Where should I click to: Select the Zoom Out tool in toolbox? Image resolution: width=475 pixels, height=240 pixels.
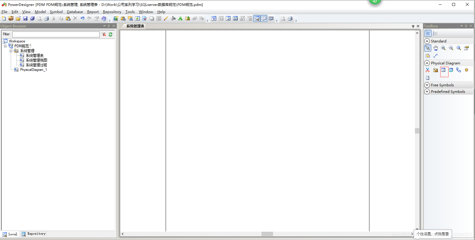coord(451,48)
